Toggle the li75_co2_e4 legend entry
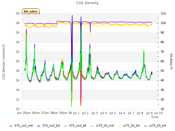This screenshot has width=175, height=131. [x=75, y=126]
